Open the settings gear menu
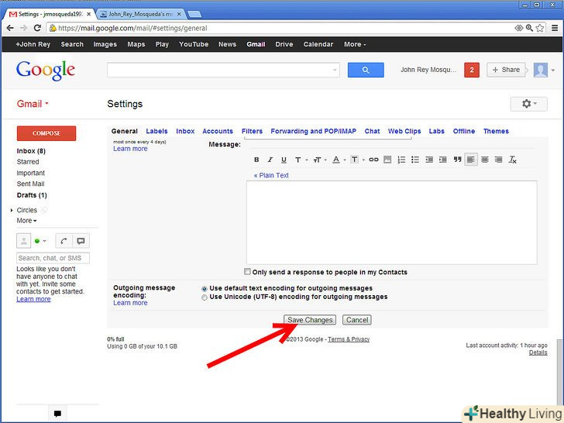Screen dimensions: 564x423 [x=528, y=104]
